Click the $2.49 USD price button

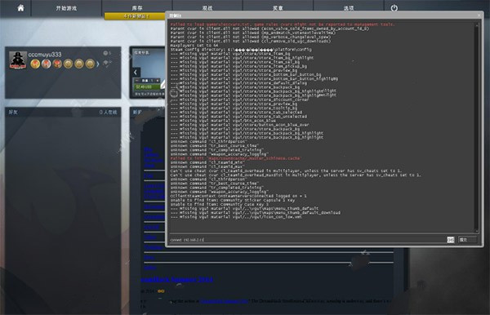tap(147, 87)
